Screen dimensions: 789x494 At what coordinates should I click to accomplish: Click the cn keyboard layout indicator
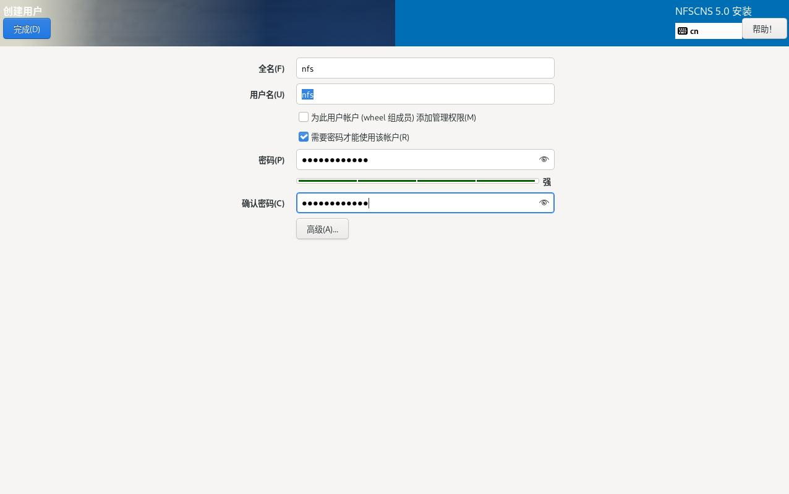709,31
